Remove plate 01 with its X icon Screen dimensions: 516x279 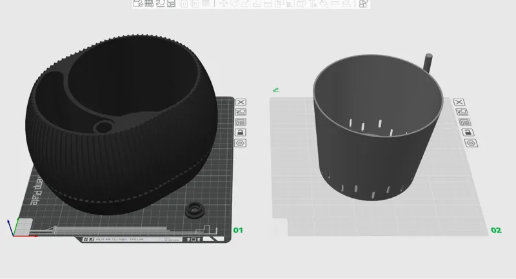click(241, 102)
